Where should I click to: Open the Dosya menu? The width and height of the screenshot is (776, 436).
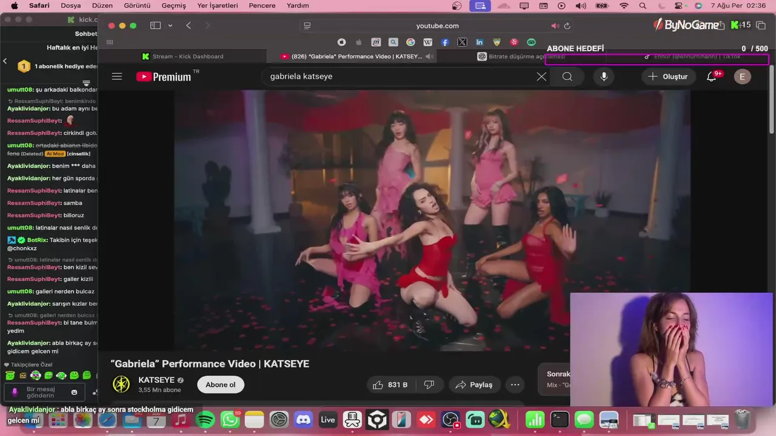(71, 5)
